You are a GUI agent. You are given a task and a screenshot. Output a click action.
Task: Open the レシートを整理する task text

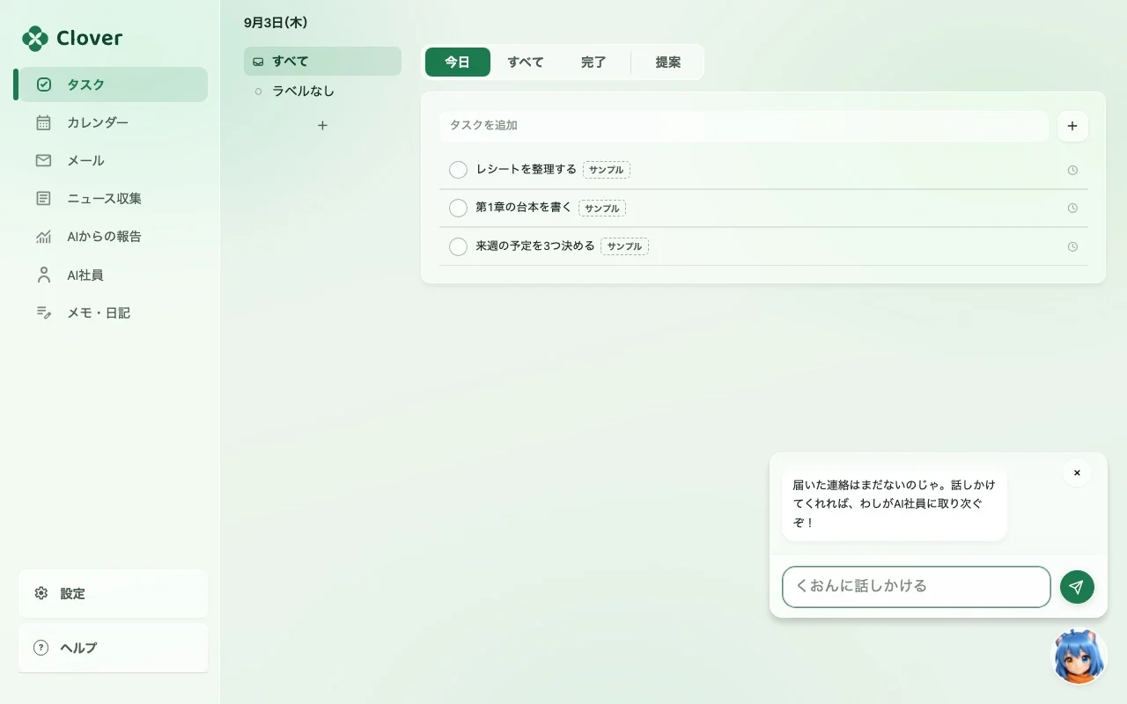click(527, 169)
